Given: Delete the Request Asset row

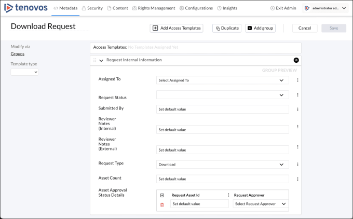Looking at the screenshot, I should 162,204.
